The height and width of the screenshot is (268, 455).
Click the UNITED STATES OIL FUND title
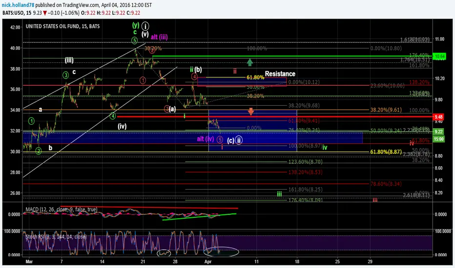coord(62,26)
